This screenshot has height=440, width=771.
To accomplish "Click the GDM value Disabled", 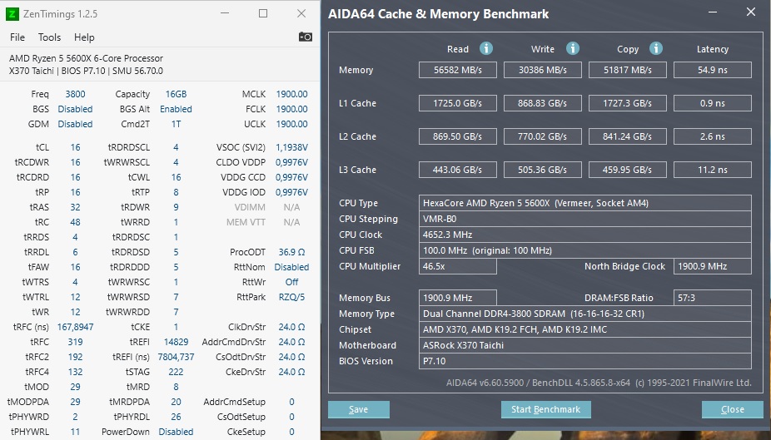I will [75, 124].
